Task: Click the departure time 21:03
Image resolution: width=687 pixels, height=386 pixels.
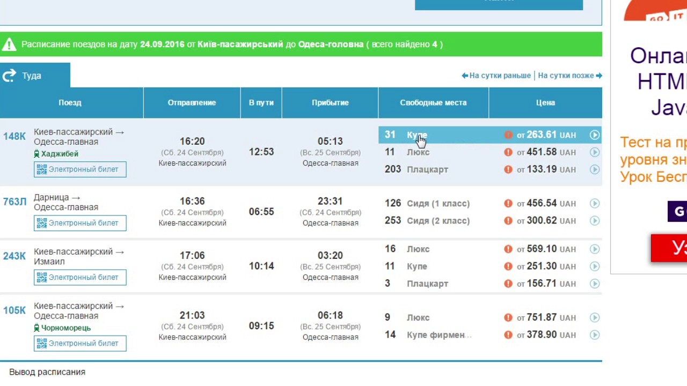Action: pos(192,315)
